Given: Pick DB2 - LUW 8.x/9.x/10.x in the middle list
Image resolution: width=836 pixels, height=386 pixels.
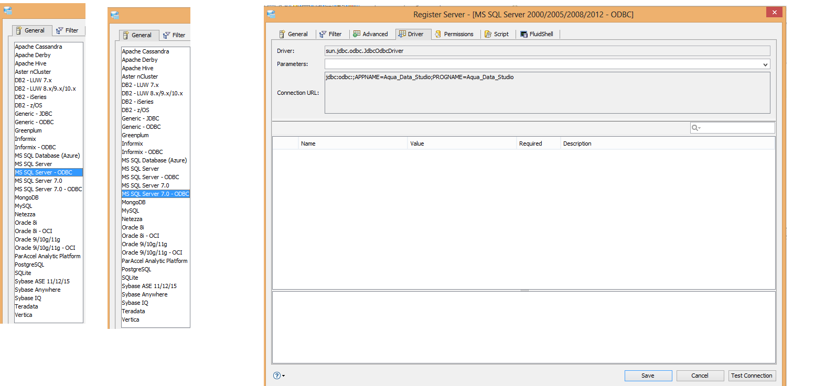Looking at the screenshot, I should pyautogui.click(x=155, y=93).
